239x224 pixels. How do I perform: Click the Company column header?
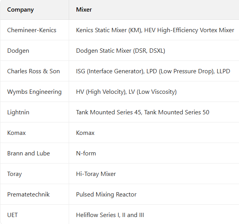[x=20, y=10]
